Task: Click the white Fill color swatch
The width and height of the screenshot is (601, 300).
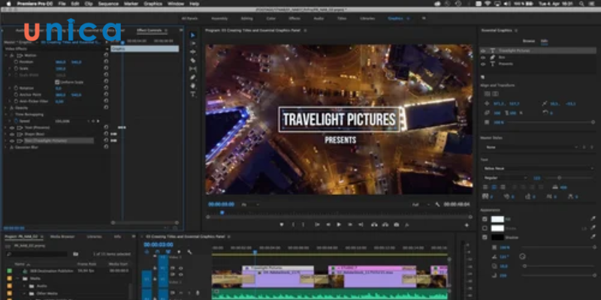Action: click(x=497, y=219)
